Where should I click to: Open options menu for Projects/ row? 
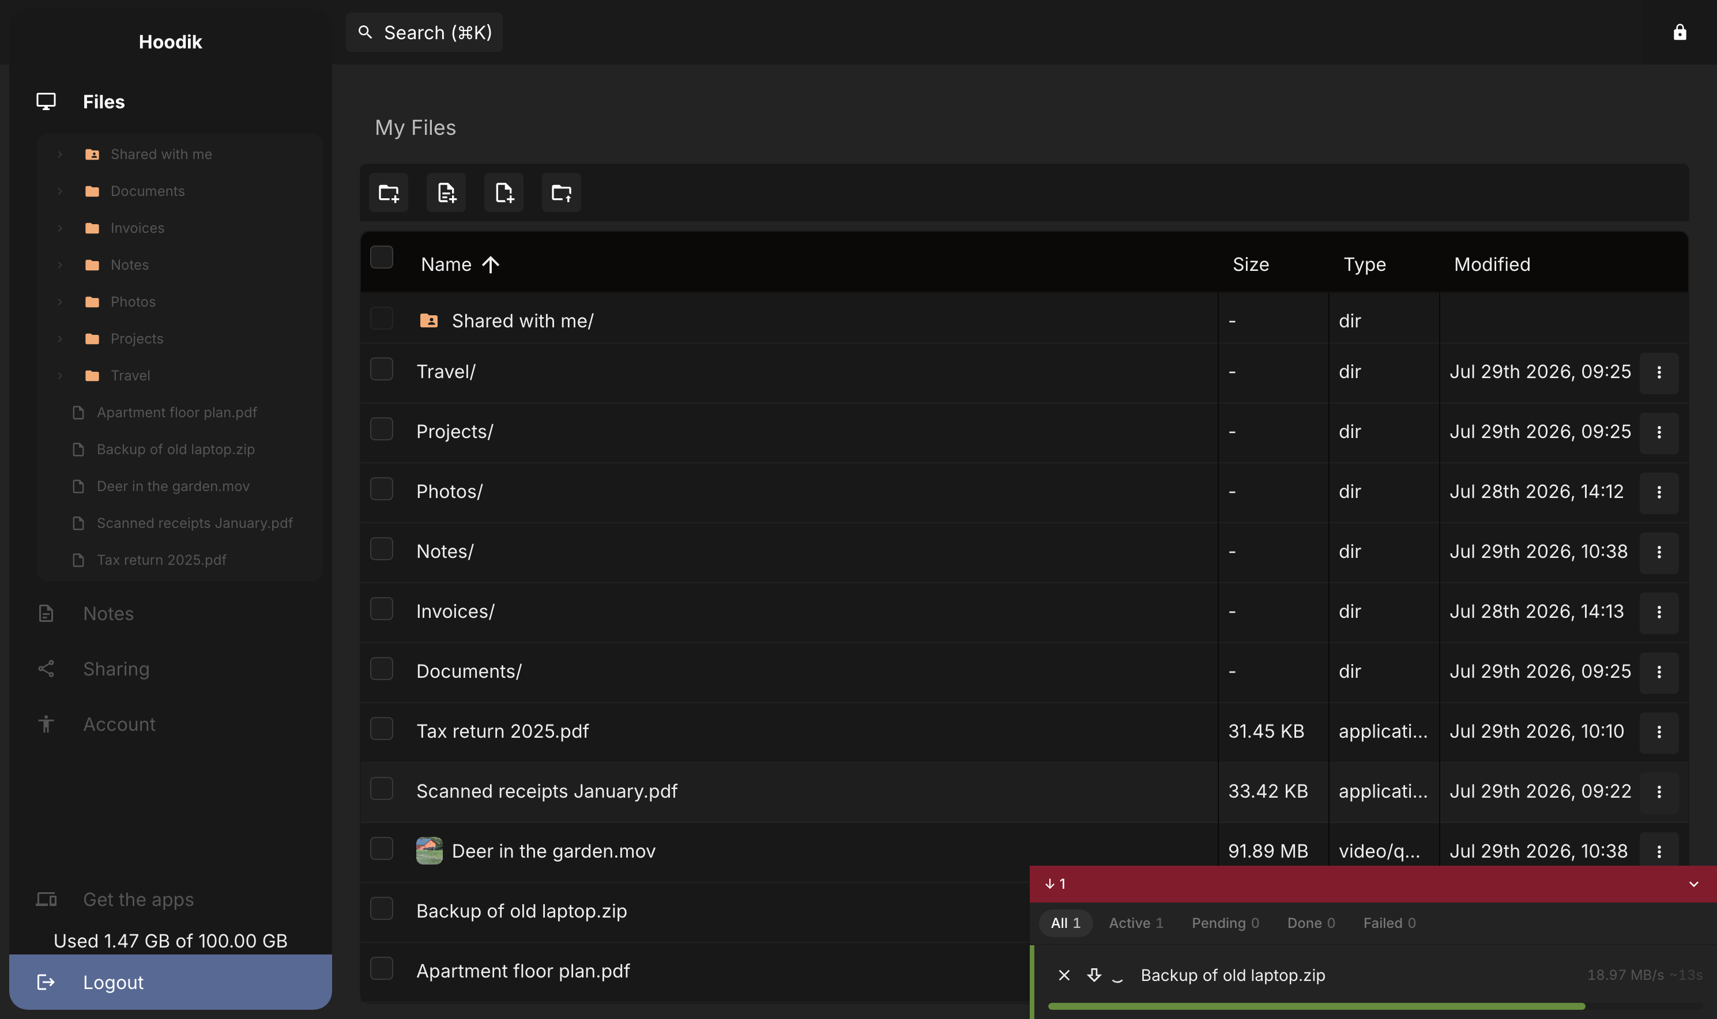[1659, 433]
